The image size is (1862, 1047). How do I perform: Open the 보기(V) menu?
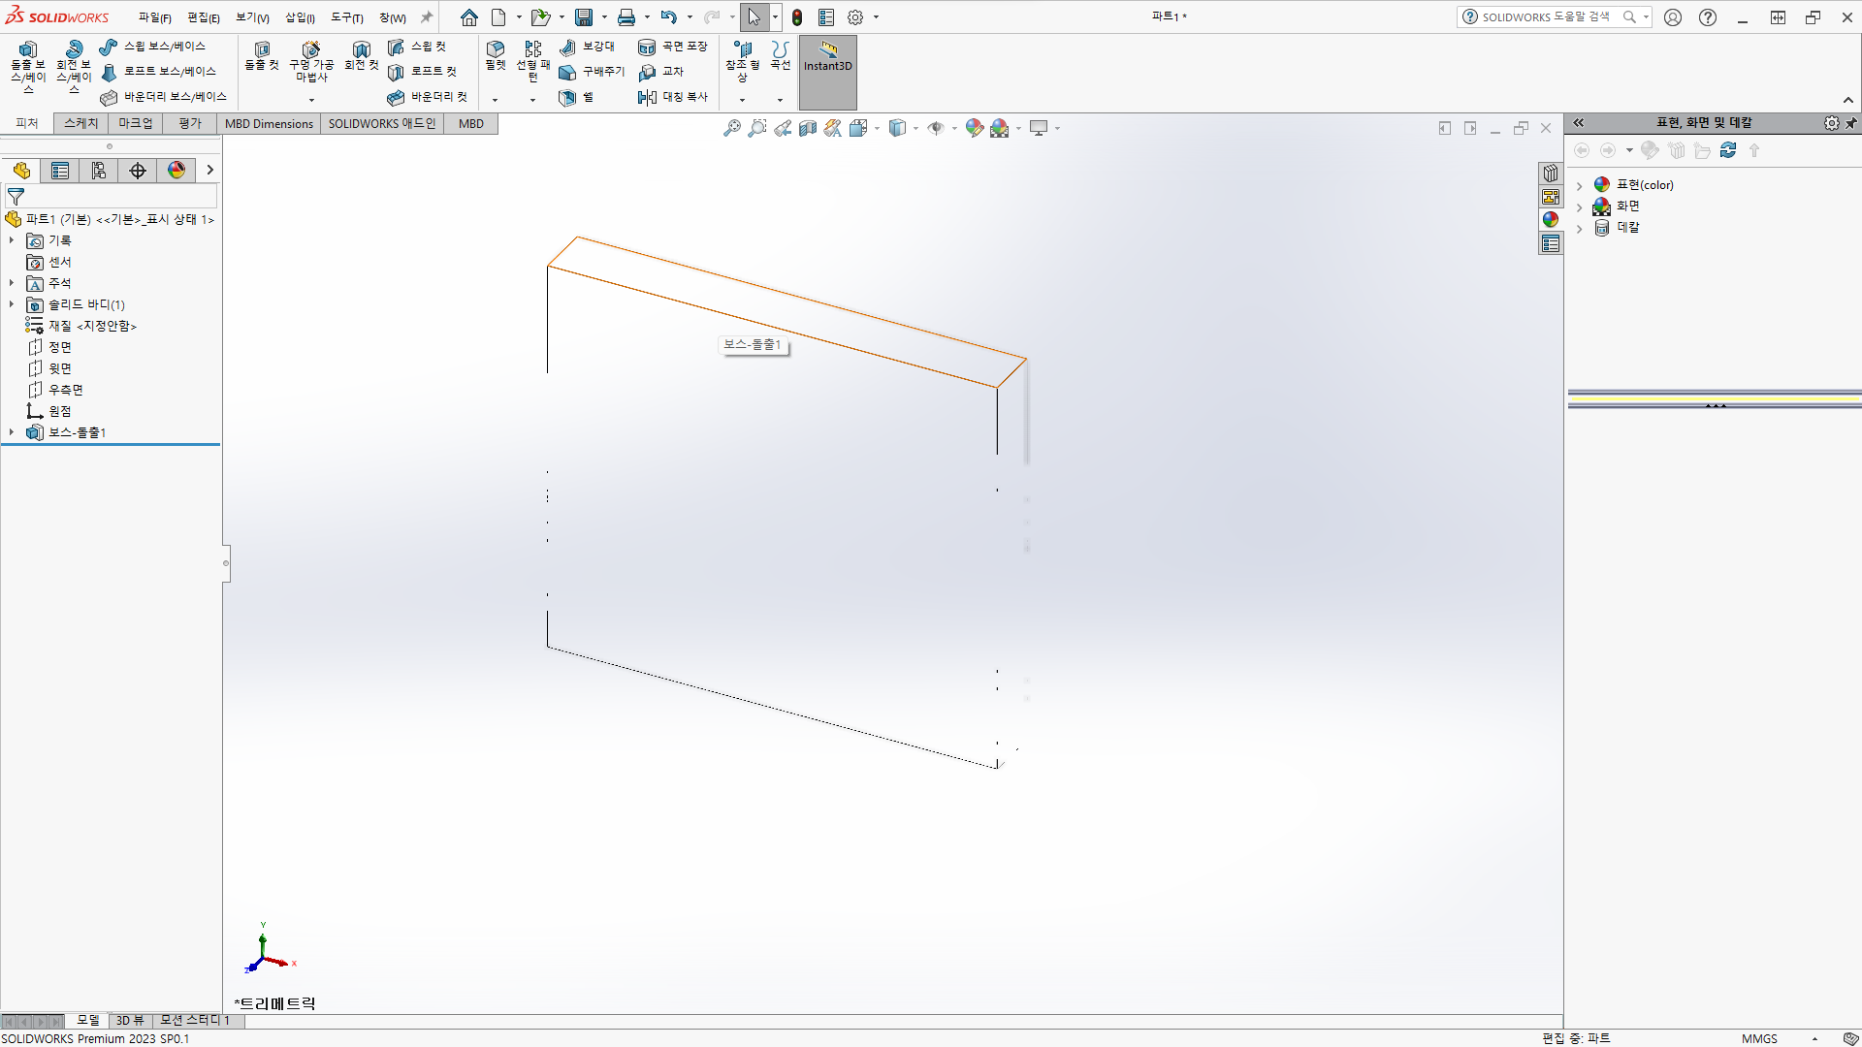[252, 17]
